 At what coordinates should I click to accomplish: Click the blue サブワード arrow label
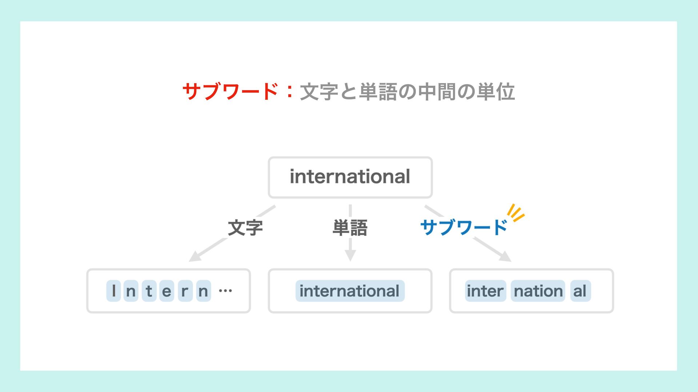click(464, 228)
